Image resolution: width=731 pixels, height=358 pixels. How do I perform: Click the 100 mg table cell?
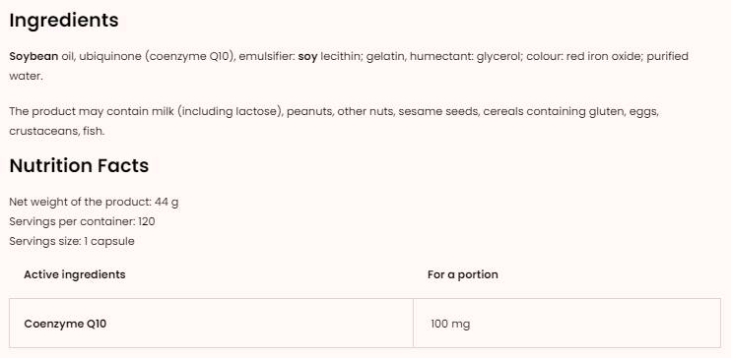[x=566, y=323]
